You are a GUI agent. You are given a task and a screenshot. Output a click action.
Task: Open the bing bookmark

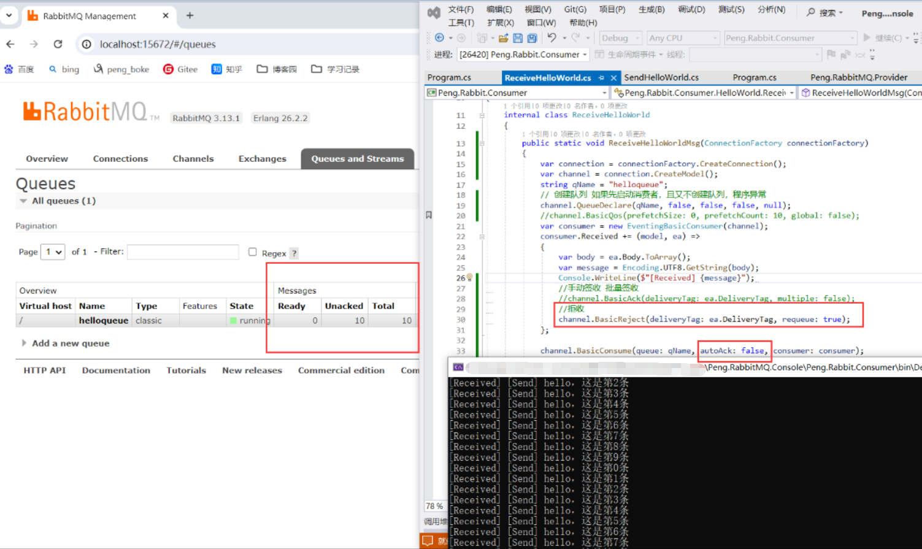coord(64,69)
